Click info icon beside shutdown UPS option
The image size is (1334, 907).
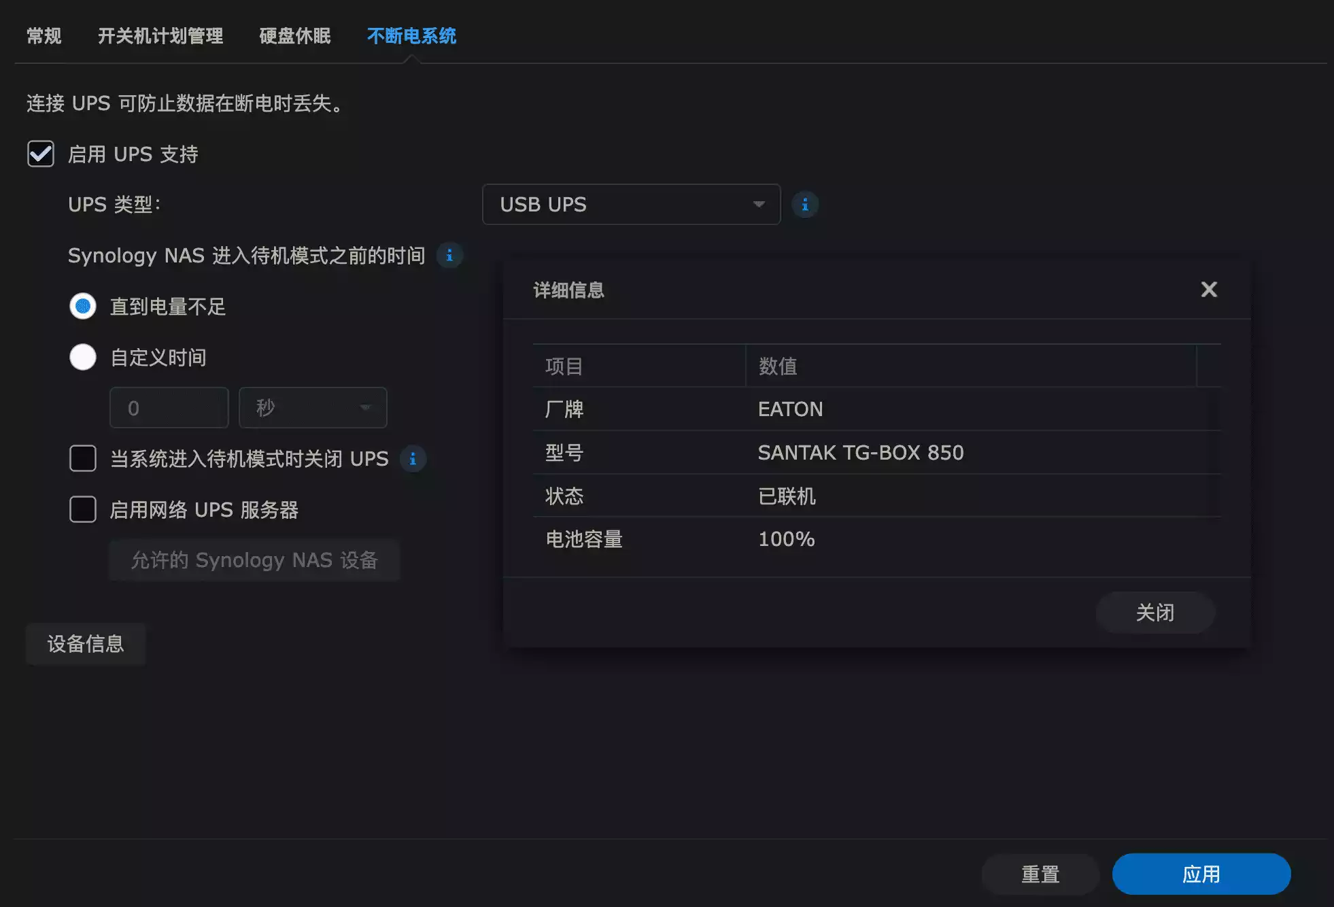coord(413,459)
